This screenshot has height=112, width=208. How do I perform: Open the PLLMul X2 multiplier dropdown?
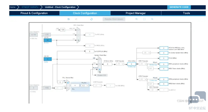click(x=85, y=85)
